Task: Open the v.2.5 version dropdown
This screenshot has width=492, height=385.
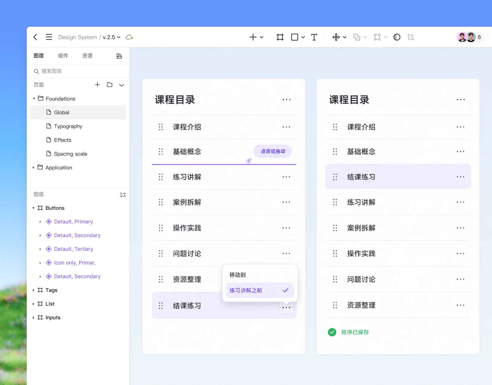Action: [112, 37]
